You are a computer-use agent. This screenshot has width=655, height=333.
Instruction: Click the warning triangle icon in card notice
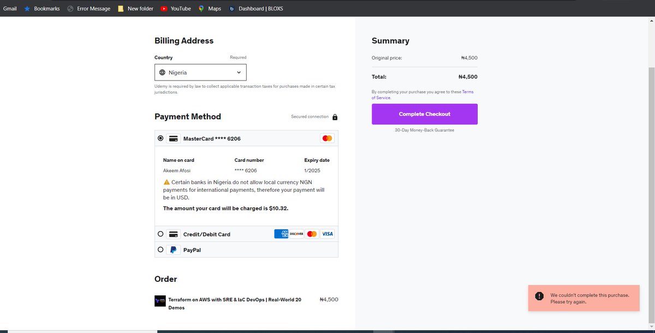click(x=166, y=182)
